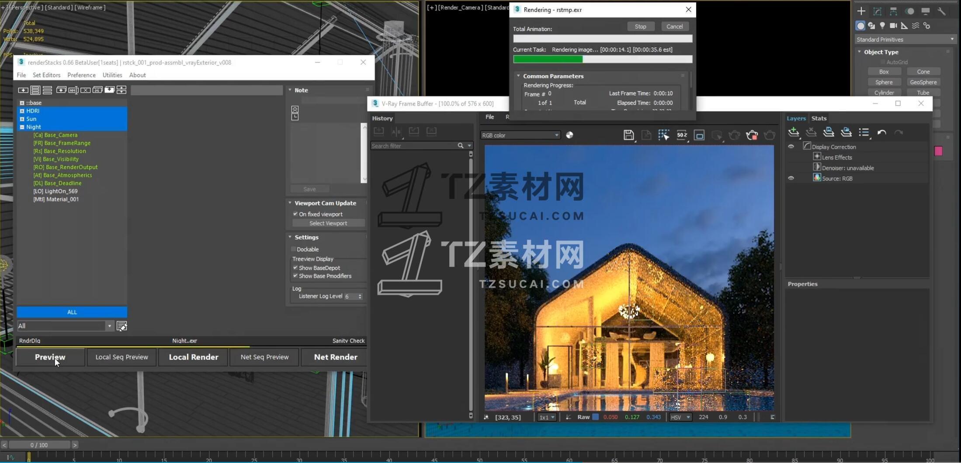Click the 50% zoom icon in V-Ray toolbar
The width and height of the screenshot is (961, 463).
[682, 135]
